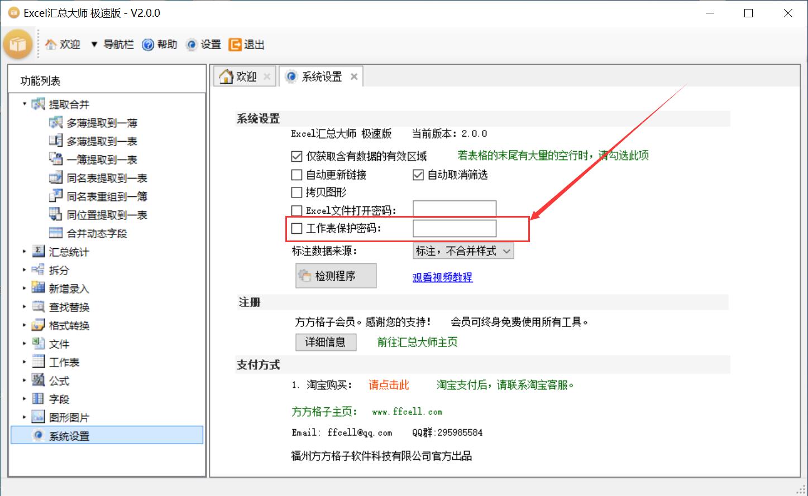Click the 工作表保护密码 input field
The image size is (808, 496).
point(455,228)
